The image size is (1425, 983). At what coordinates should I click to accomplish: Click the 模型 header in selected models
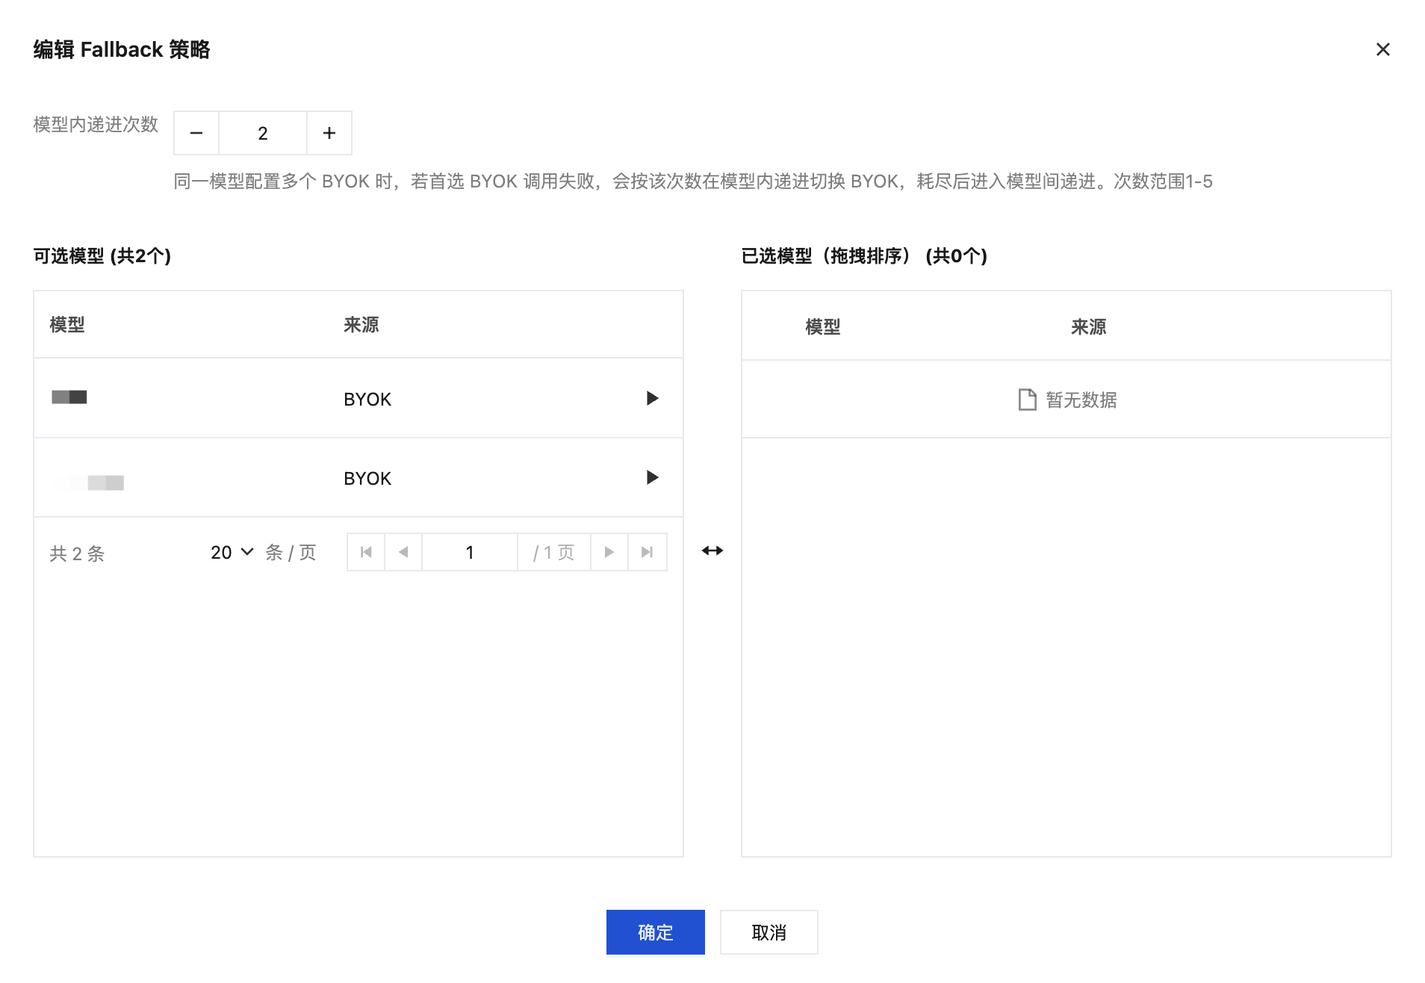823,327
